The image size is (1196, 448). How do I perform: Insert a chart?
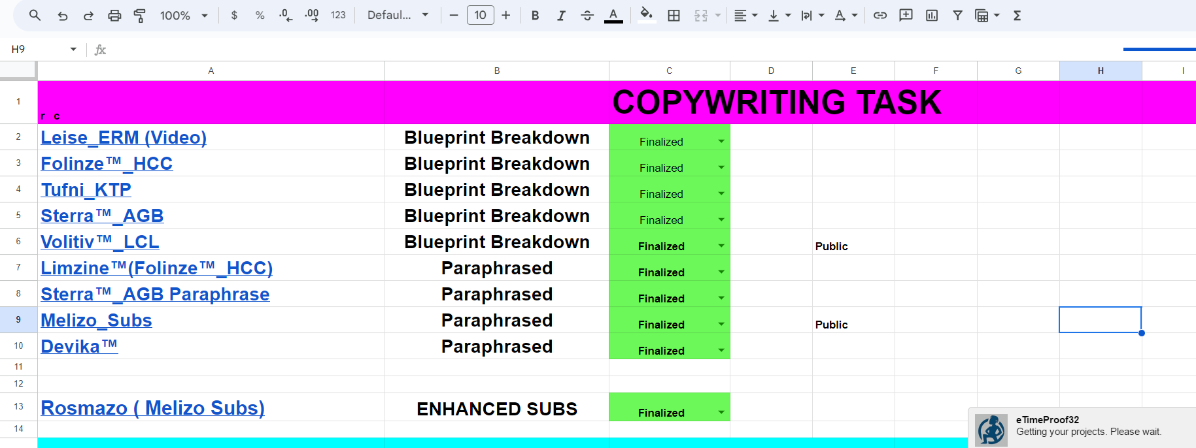point(932,15)
